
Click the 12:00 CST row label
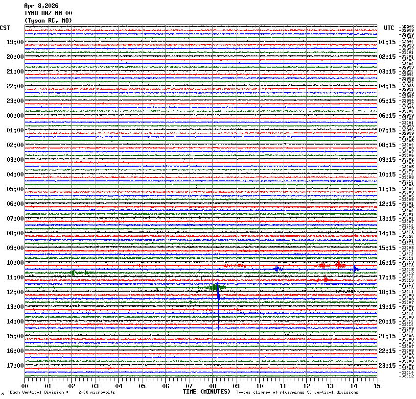point(15,292)
